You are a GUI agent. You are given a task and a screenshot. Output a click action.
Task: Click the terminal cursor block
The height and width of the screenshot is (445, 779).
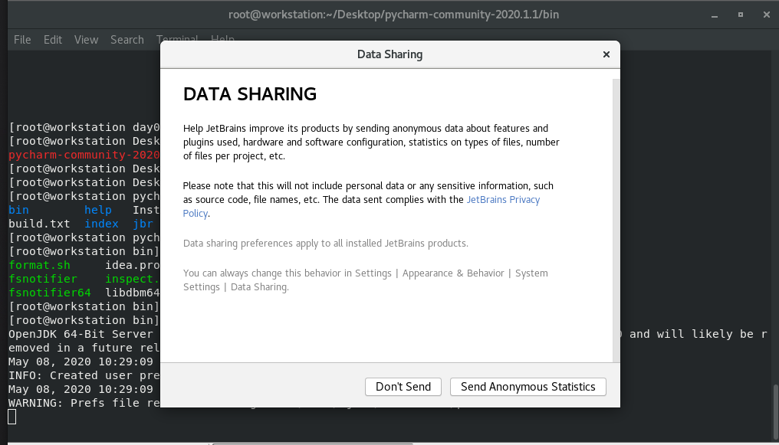pyautogui.click(x=12, y=417)
